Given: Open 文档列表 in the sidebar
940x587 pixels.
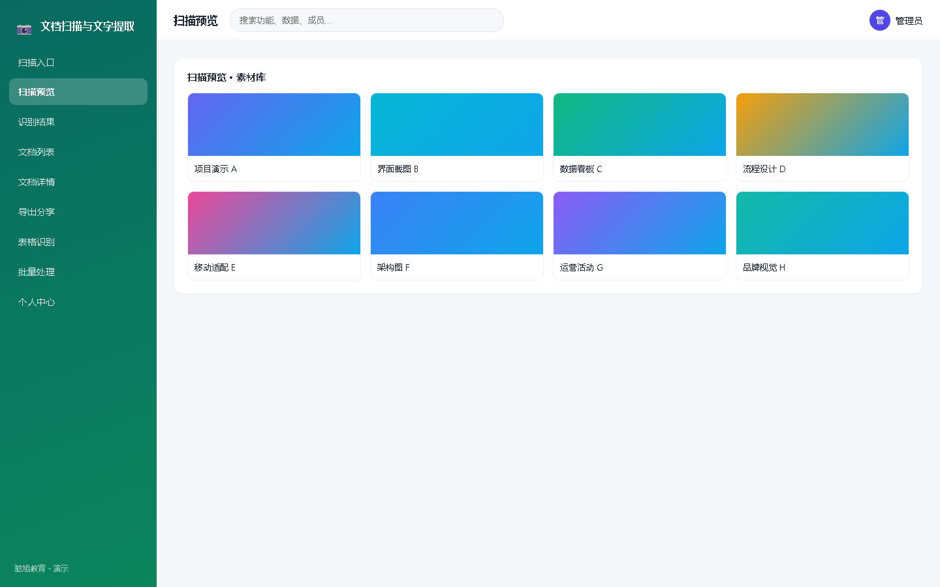Looking at the screenshot, I should click(78, 152).
